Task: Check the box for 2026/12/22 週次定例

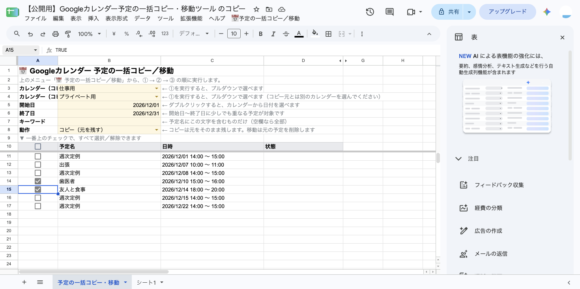Action: click(38, 206)
